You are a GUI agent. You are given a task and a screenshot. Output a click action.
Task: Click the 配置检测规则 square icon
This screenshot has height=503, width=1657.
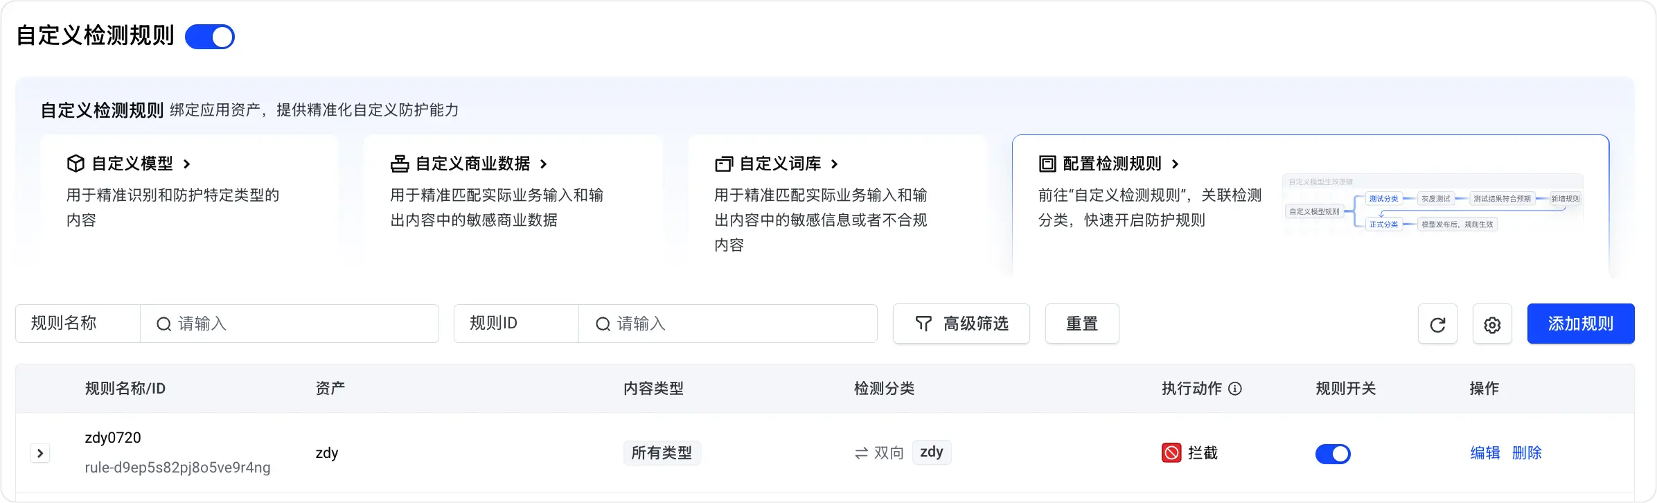click(x=1047, y=164)
